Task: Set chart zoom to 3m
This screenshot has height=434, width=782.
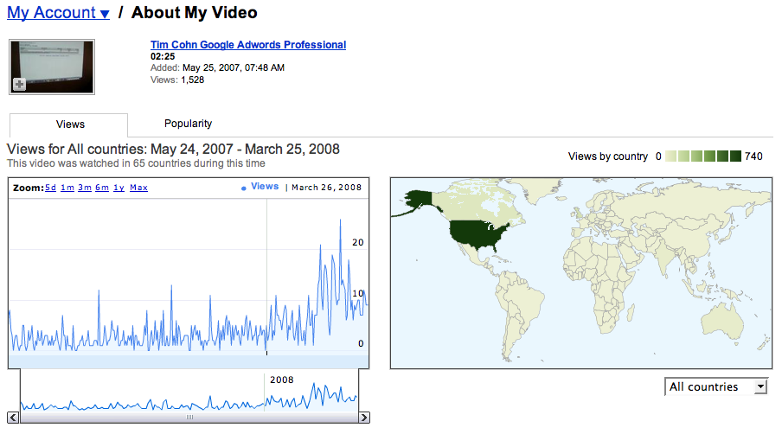Action: tap(85, 188)
